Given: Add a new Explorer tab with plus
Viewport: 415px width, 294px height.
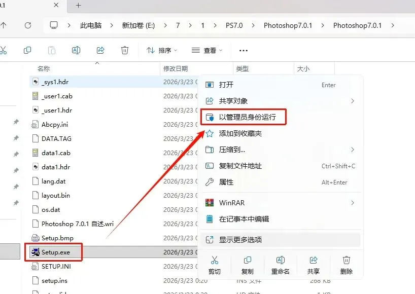Looking at the screenshot, I should click(78, 5).
